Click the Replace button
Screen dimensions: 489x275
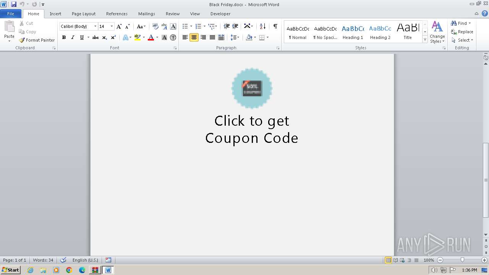pos(462,32)
